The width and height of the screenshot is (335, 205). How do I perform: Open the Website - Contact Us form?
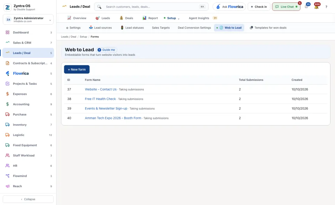pyautogui.click(x=100, y=89)
